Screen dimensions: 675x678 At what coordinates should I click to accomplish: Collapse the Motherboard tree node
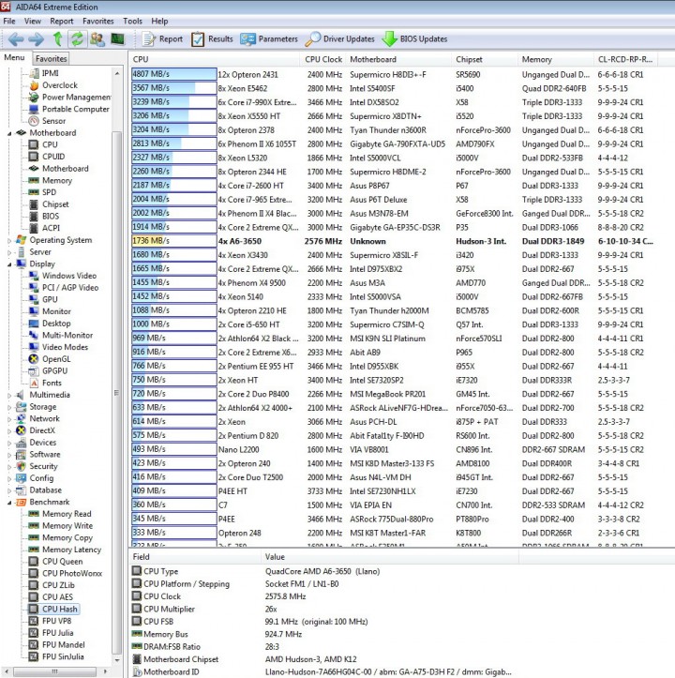pyautogui.click(x=9, y=133)
